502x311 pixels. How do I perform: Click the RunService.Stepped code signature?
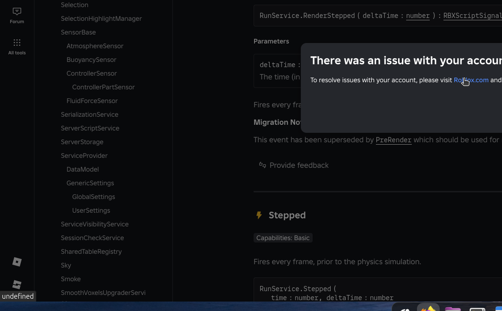point(326,293)
